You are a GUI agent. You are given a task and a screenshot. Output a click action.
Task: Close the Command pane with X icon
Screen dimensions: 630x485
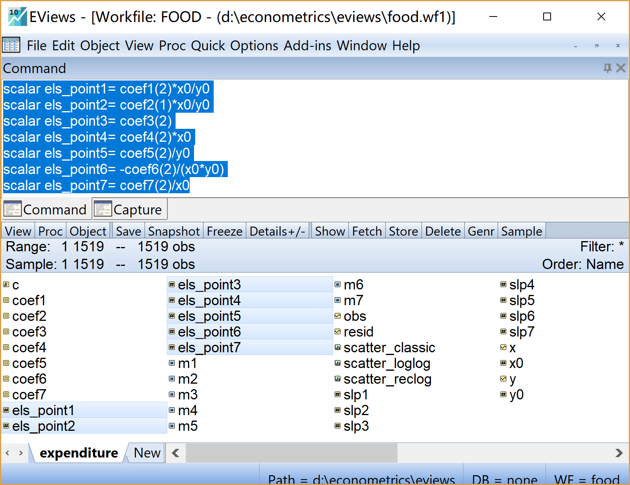click(621, 68)
